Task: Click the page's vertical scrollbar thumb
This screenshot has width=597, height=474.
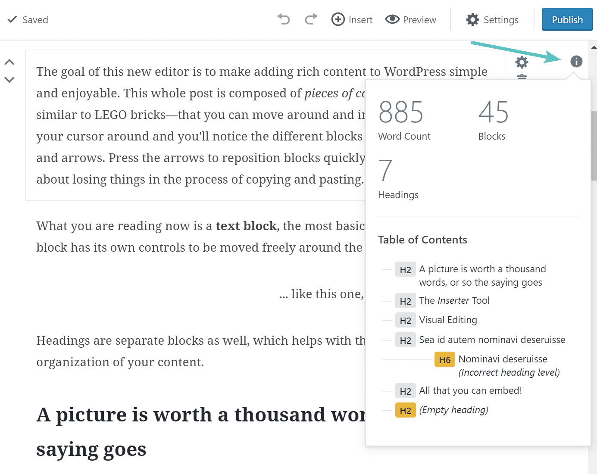Action: click(x=594, y=146)
